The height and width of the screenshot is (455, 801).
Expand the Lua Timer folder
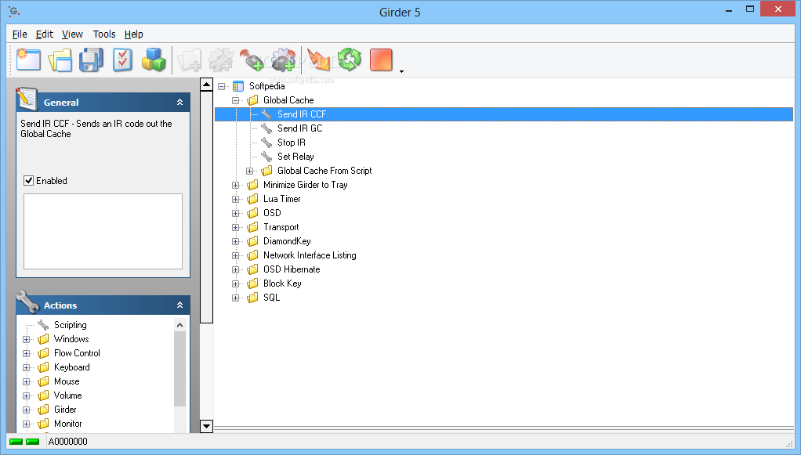235,199
